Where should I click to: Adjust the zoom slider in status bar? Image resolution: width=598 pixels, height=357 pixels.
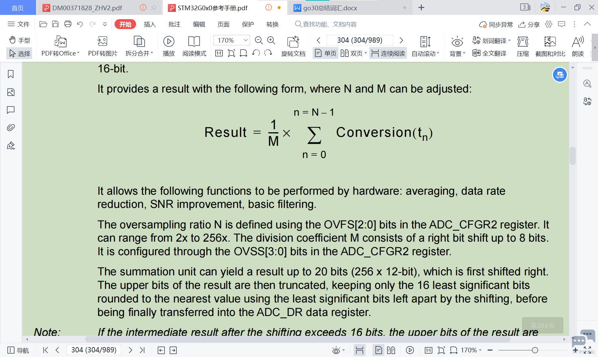(x=535, y=350)
